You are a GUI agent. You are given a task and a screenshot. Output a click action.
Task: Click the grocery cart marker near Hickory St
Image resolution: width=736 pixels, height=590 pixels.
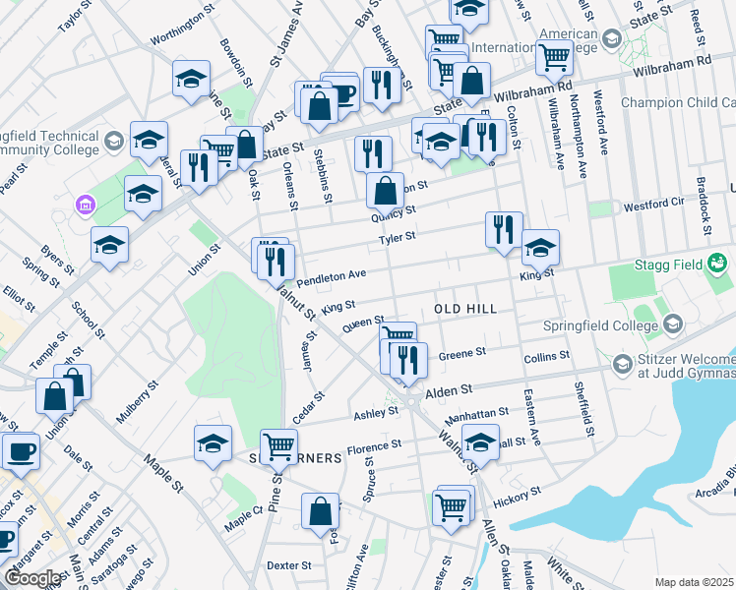point(451,509)
